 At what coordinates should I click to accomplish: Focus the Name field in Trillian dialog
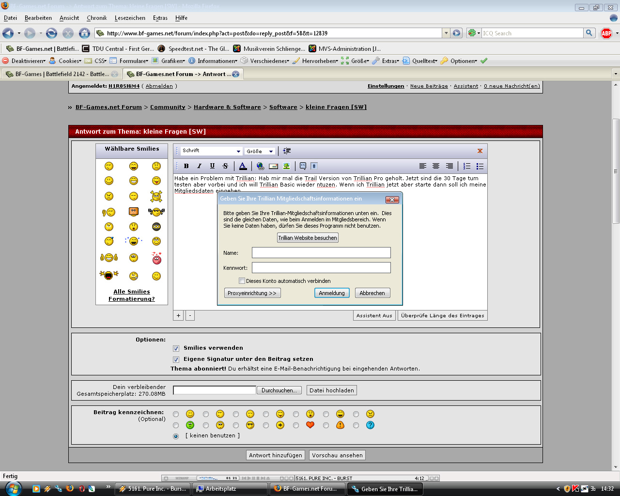pyautogui.click(x=321, y=252)
